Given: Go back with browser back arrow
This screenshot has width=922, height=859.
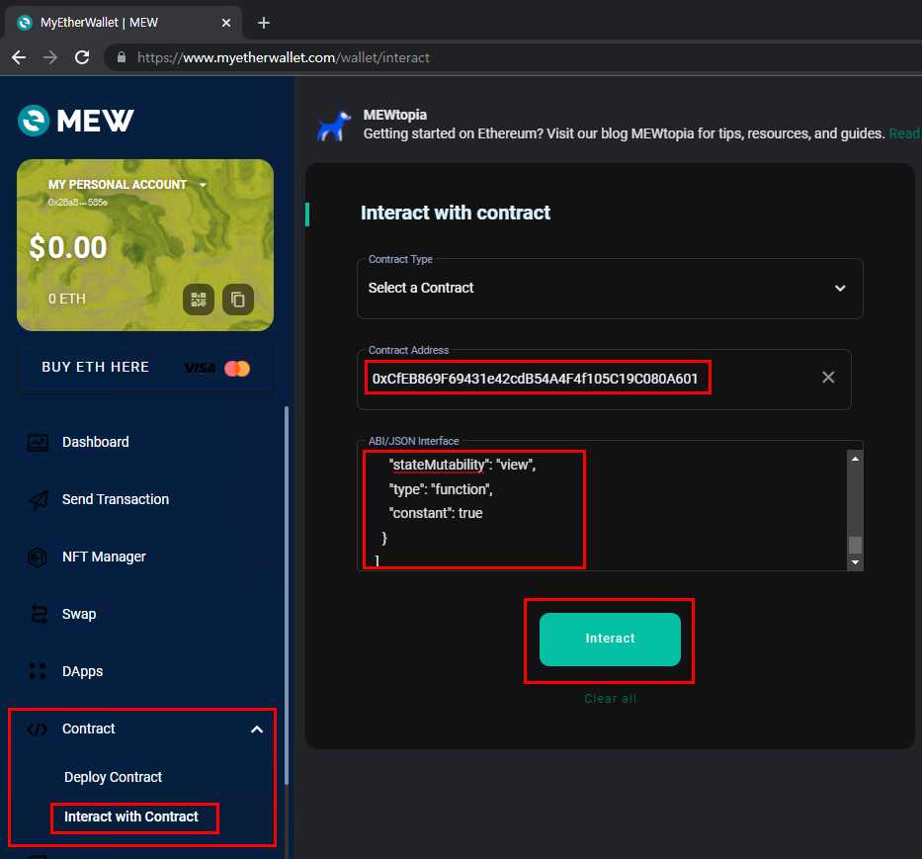Looking at the screenshot, I should [19, 57].
